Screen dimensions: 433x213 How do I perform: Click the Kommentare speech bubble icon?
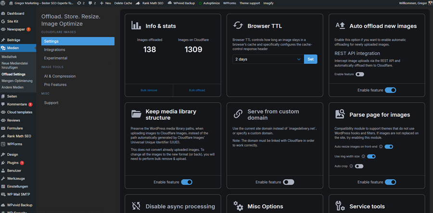click(3, 104)
